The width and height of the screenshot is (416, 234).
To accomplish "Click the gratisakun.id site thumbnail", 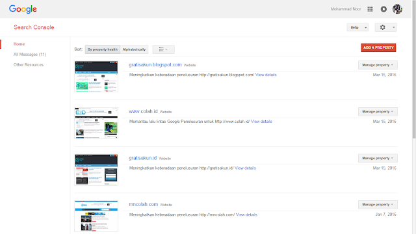I will (96, 170).
